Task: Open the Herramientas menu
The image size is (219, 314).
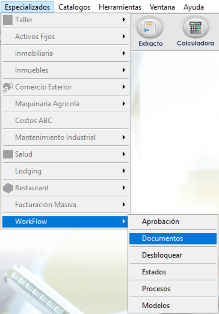Action: click(120, 7)
